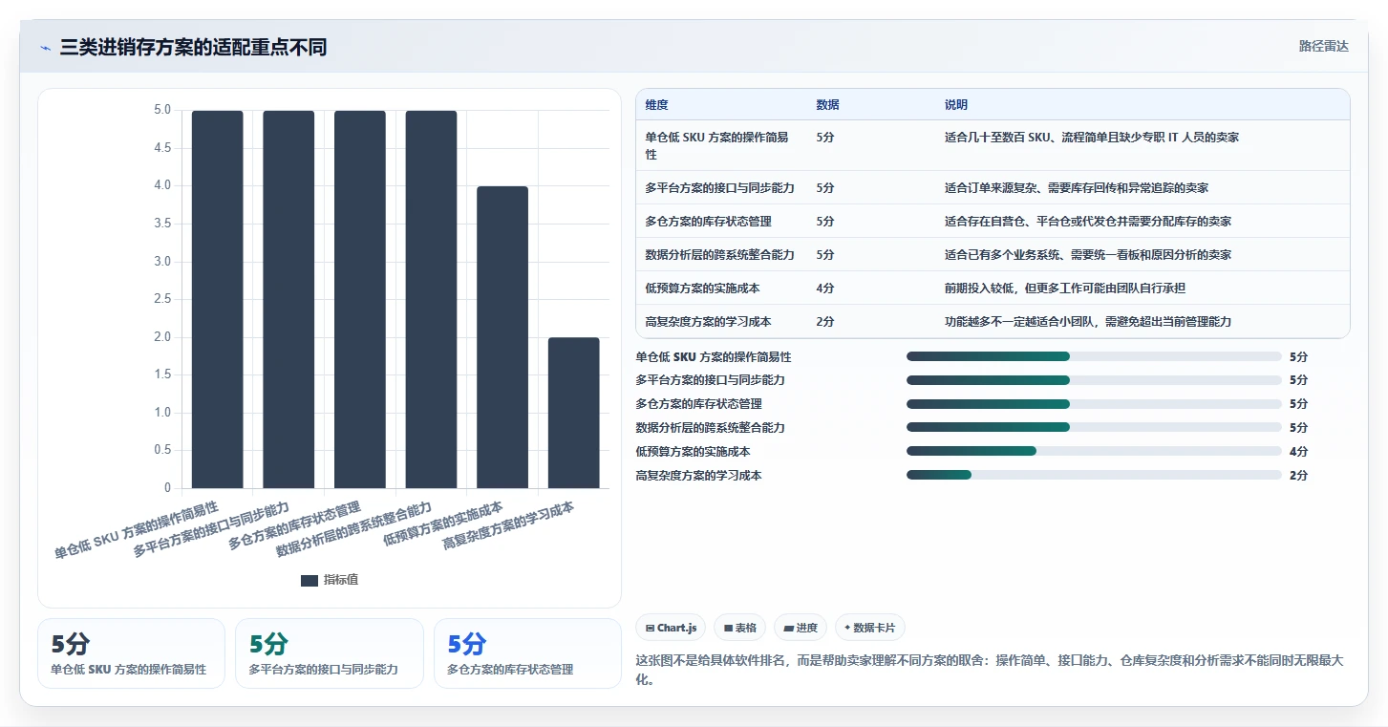Click table cell 适合存在自营仓、平台仓或代发仓并需要分配库存的卖家
The height and width of the screenshot is (727, 1388).
click(x=1088, y=222)
